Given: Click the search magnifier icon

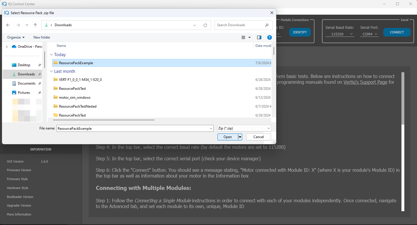Looking at the screenshot, I should click(267, 25).
